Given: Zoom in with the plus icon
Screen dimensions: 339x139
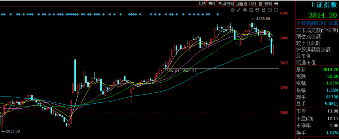Looking at the screenshot, I should pos(270,10).
